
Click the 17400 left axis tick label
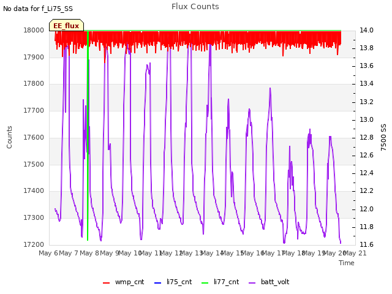pos(34,191)
